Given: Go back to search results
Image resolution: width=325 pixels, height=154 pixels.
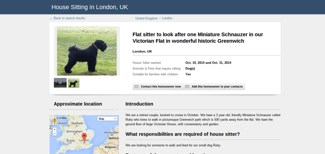Looking at the screenshot, I should [69, 18].
